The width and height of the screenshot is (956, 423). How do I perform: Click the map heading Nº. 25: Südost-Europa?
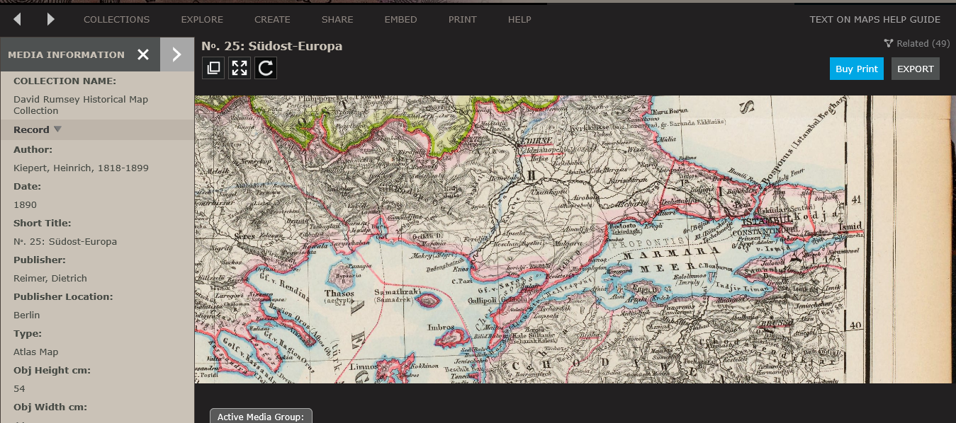coord(272,46)
